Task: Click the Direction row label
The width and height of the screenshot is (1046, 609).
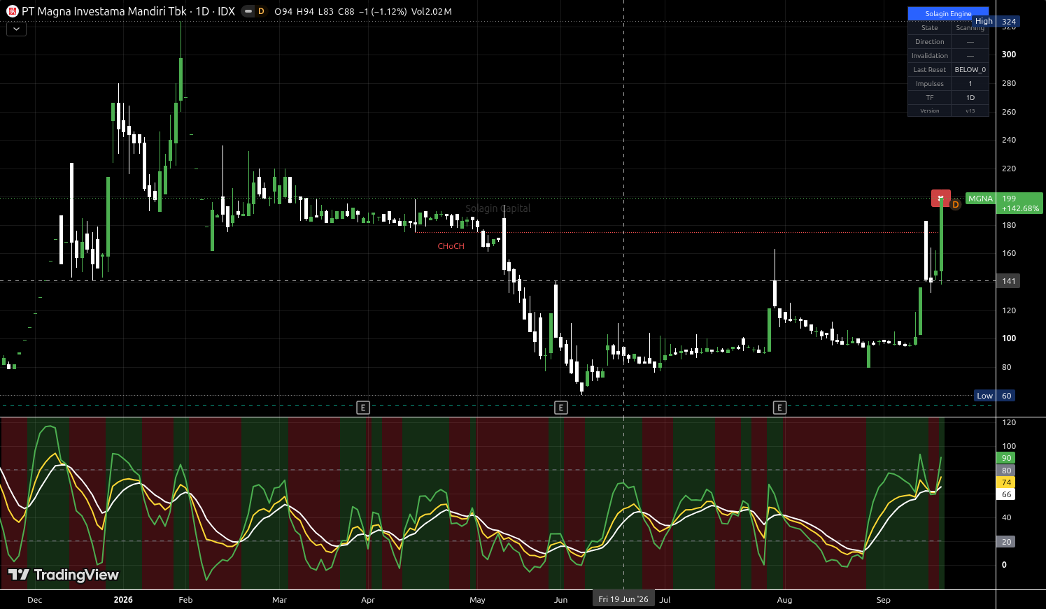Action: [930, 42]
